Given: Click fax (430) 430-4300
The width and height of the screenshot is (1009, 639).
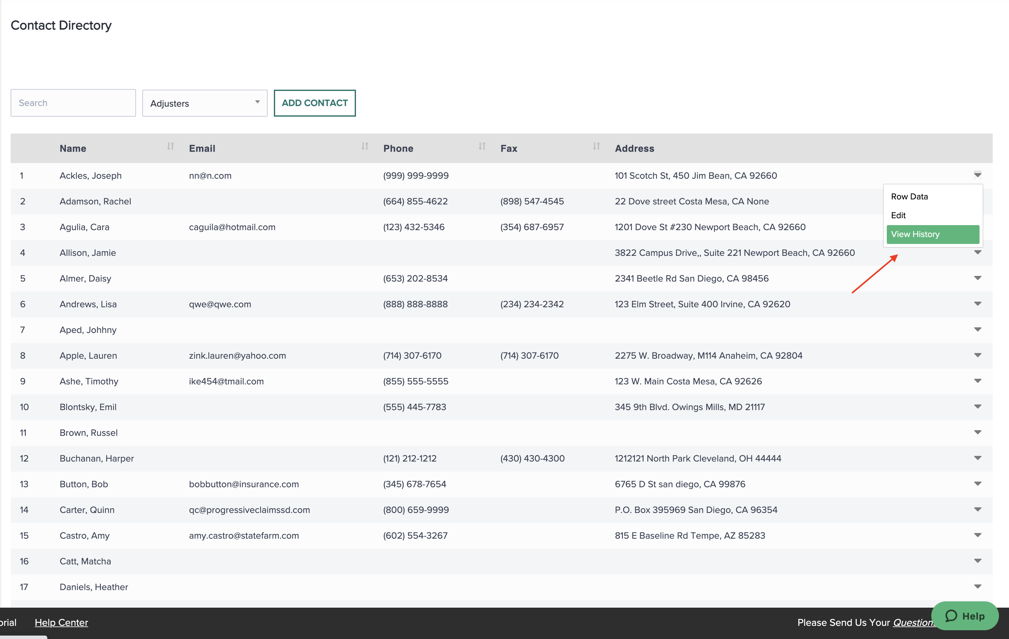Looking at the screenshot, I should coord(533,459).
